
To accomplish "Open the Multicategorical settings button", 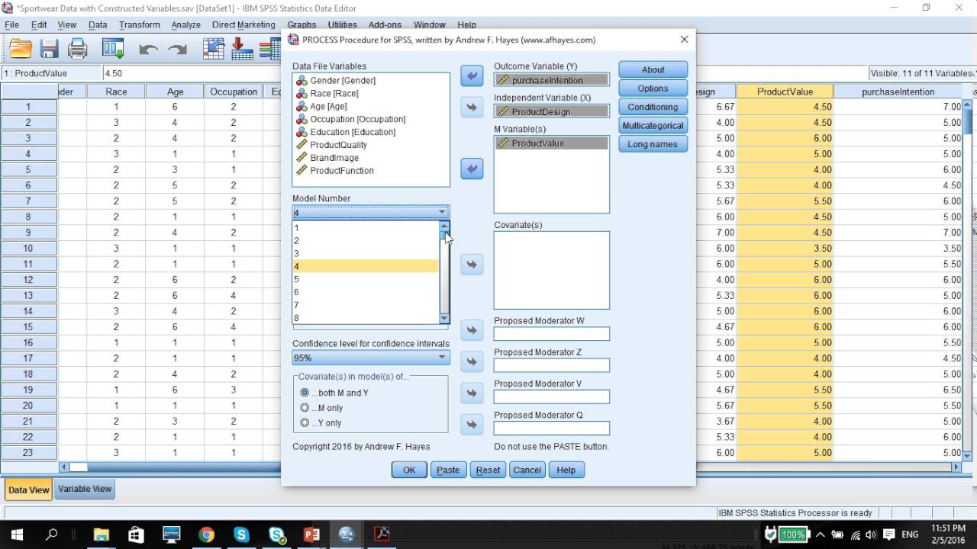I will [653, 125].
